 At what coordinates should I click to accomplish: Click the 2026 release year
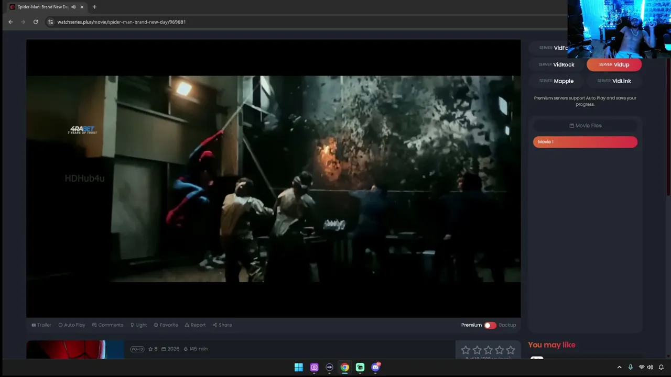[x=170, y=349]
